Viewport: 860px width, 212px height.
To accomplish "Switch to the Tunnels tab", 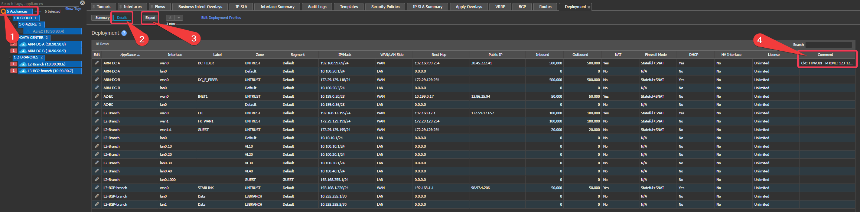I will [104, 7].
